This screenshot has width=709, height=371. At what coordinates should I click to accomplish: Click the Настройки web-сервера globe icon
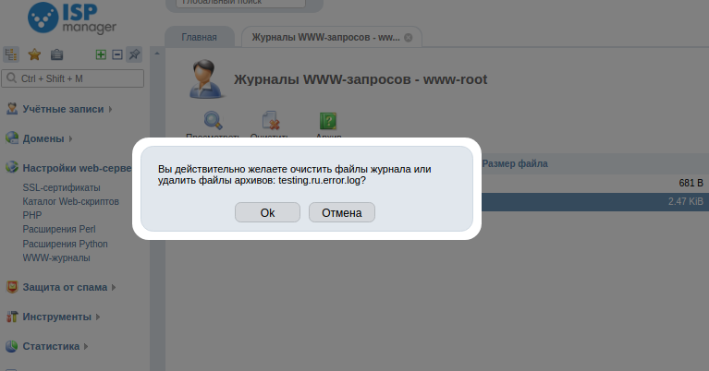(12, 167)
